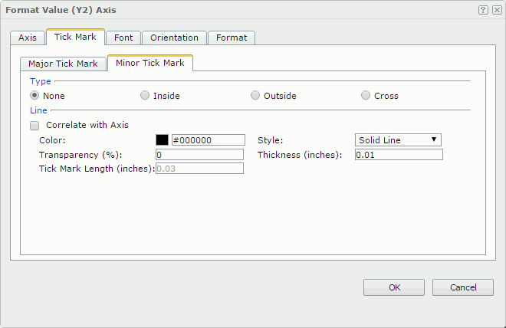Click the help question mark icon

[x=483, y=10]
